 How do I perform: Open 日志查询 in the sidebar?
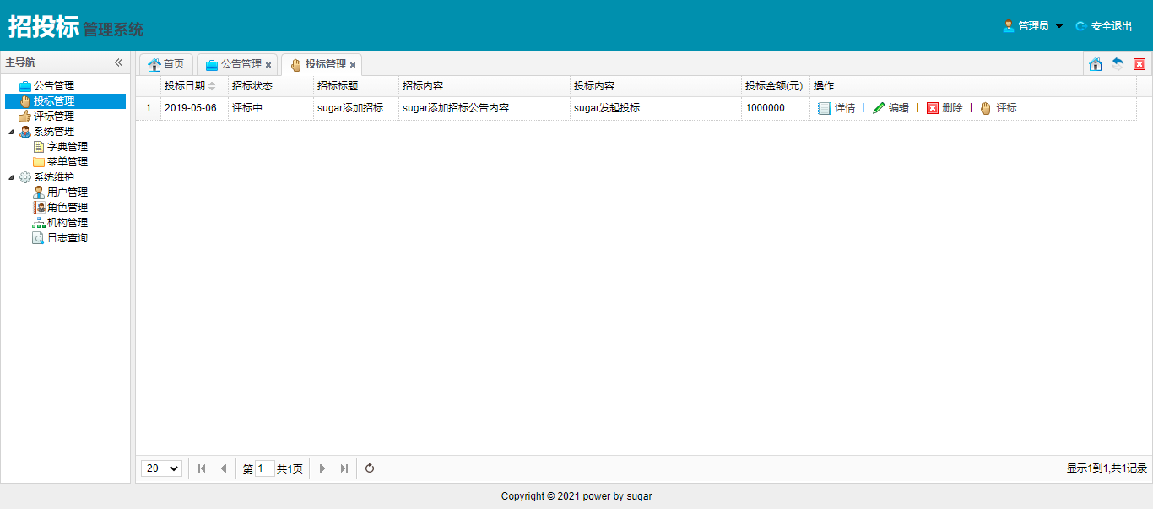pos(68,238)
